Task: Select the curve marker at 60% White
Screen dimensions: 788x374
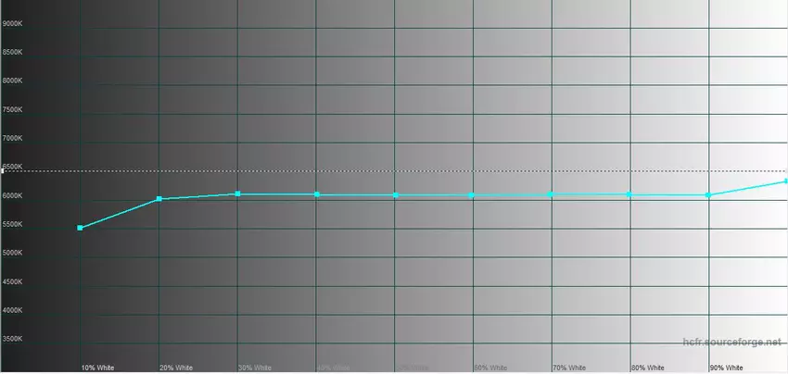Action: coord(472,195)
